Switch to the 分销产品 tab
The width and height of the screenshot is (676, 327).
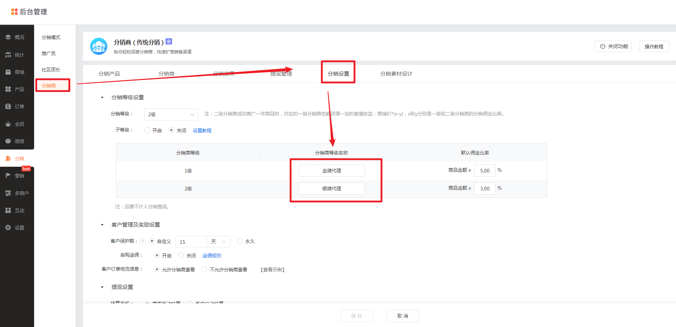(109, 74)
